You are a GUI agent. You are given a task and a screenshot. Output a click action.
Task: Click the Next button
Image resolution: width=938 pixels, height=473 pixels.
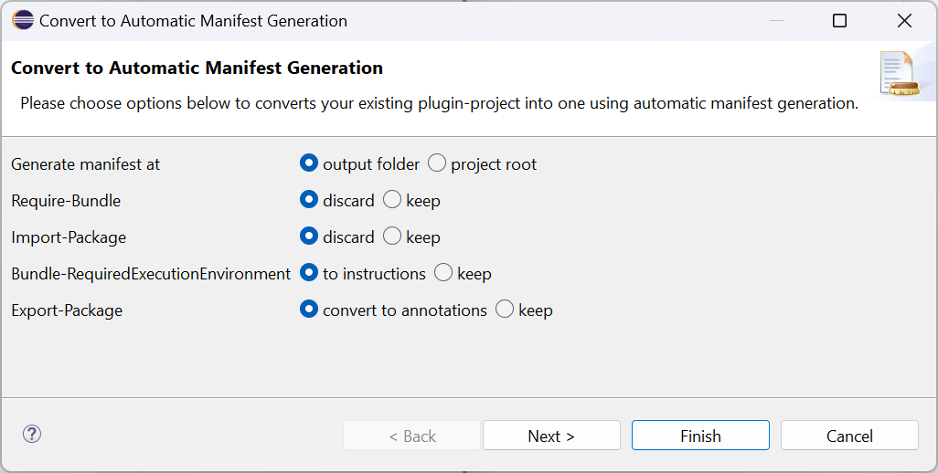click(x=551, y=436)
